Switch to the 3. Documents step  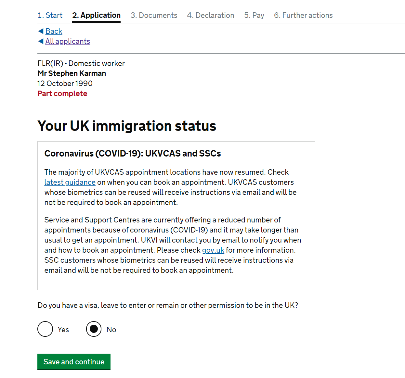(x=154, y=15)
